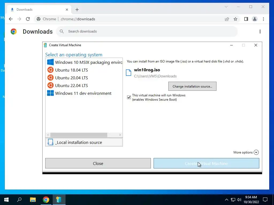Select Windows 11 dev environment
Image resolution: width=274 pixels, height=205 pixels.
84,93
